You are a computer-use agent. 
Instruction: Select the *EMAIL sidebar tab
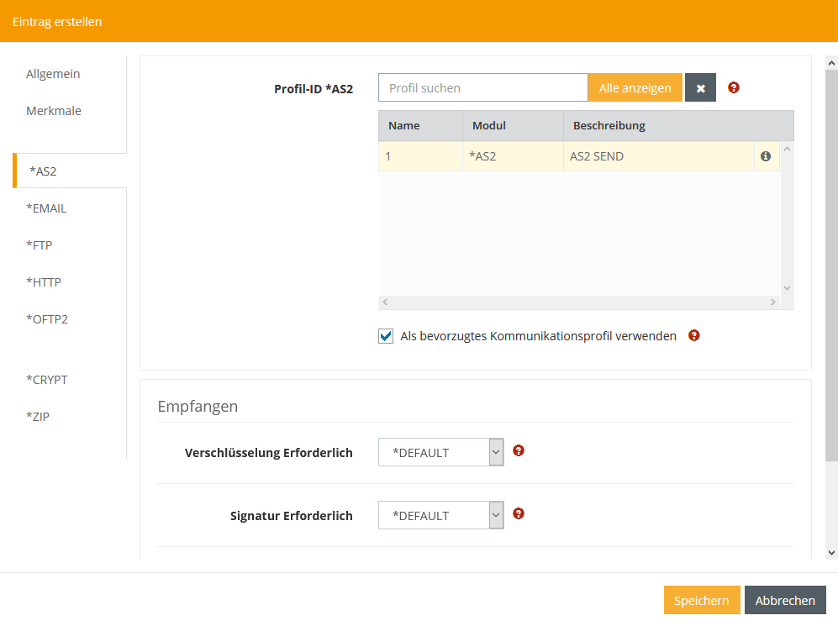(46, 208)
